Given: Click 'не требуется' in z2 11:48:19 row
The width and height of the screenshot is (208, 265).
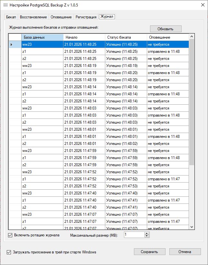Looking at the screenshot, I should 168,80.
